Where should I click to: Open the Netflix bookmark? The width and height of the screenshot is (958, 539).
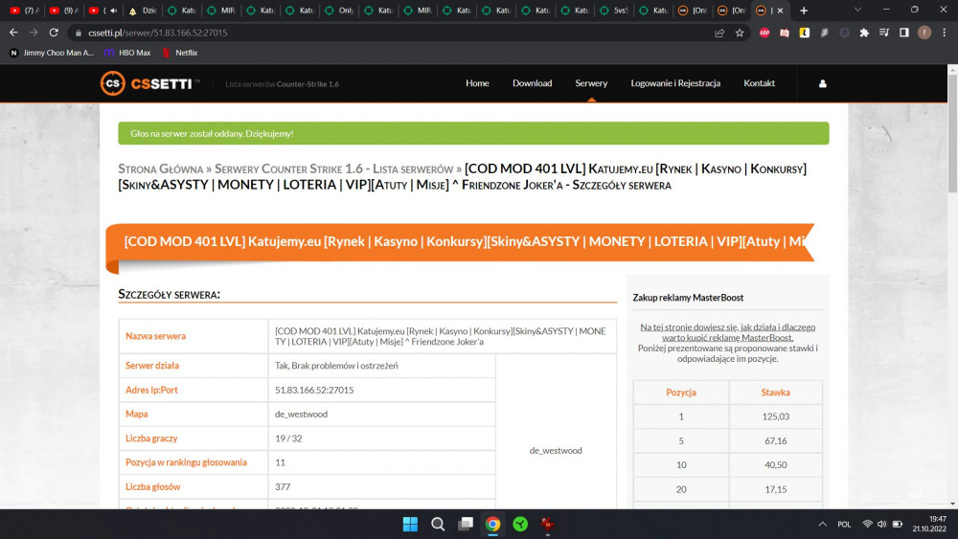(180, 53)
